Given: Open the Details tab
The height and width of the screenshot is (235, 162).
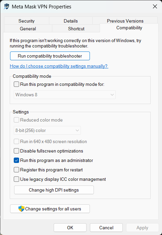Looking at the screenshot, I should [71, 21].
